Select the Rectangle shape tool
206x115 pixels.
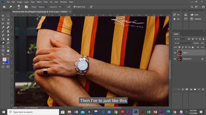coord(3,50)
